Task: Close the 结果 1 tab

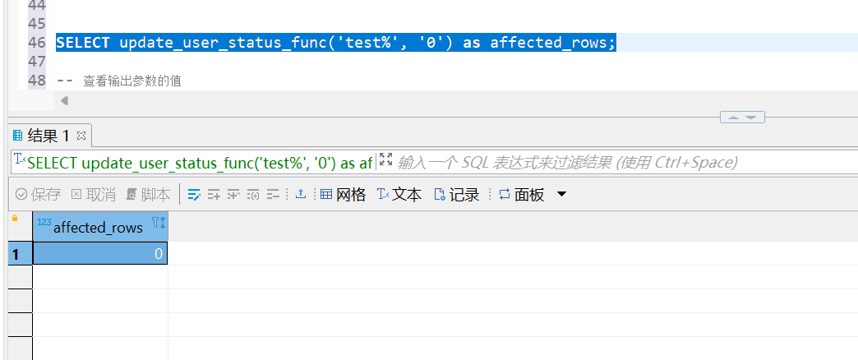Action: [x=81, y=136]
